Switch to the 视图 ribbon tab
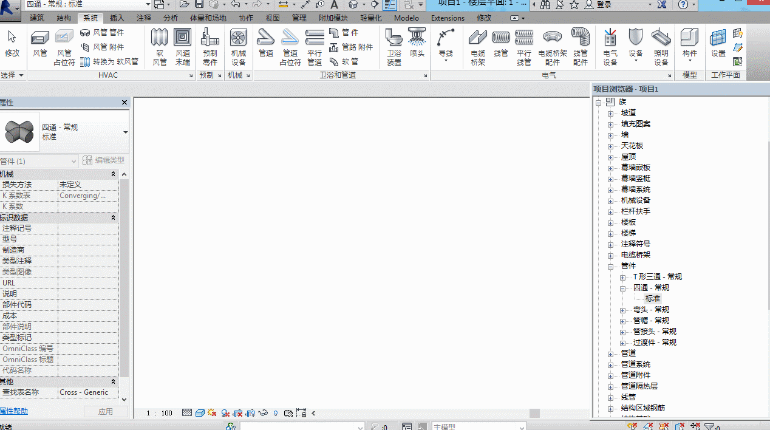 [x=273, y=18]
